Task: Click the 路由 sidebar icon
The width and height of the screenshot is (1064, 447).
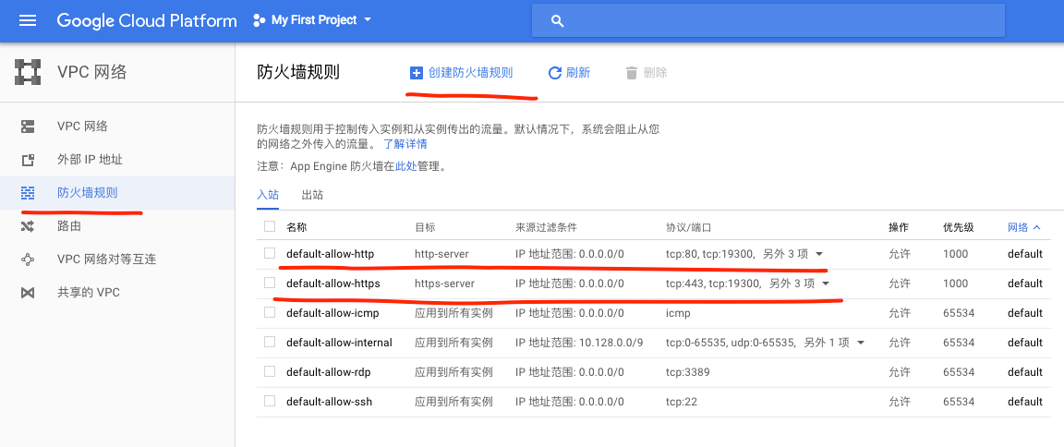Action: pyautogui.click(x=27, y=226)
